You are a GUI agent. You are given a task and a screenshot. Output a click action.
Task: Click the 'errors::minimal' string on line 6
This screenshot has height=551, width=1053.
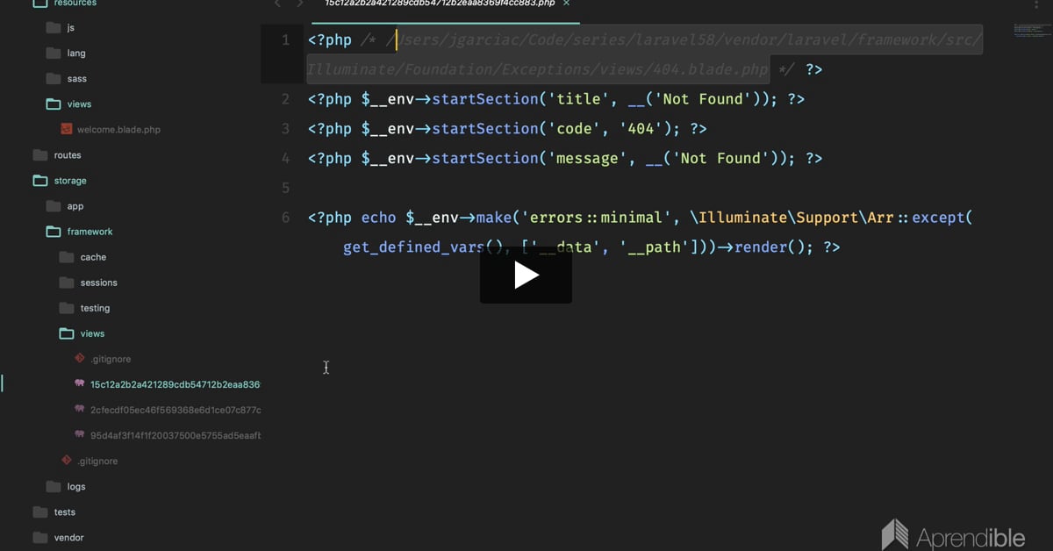pos(597,218)
